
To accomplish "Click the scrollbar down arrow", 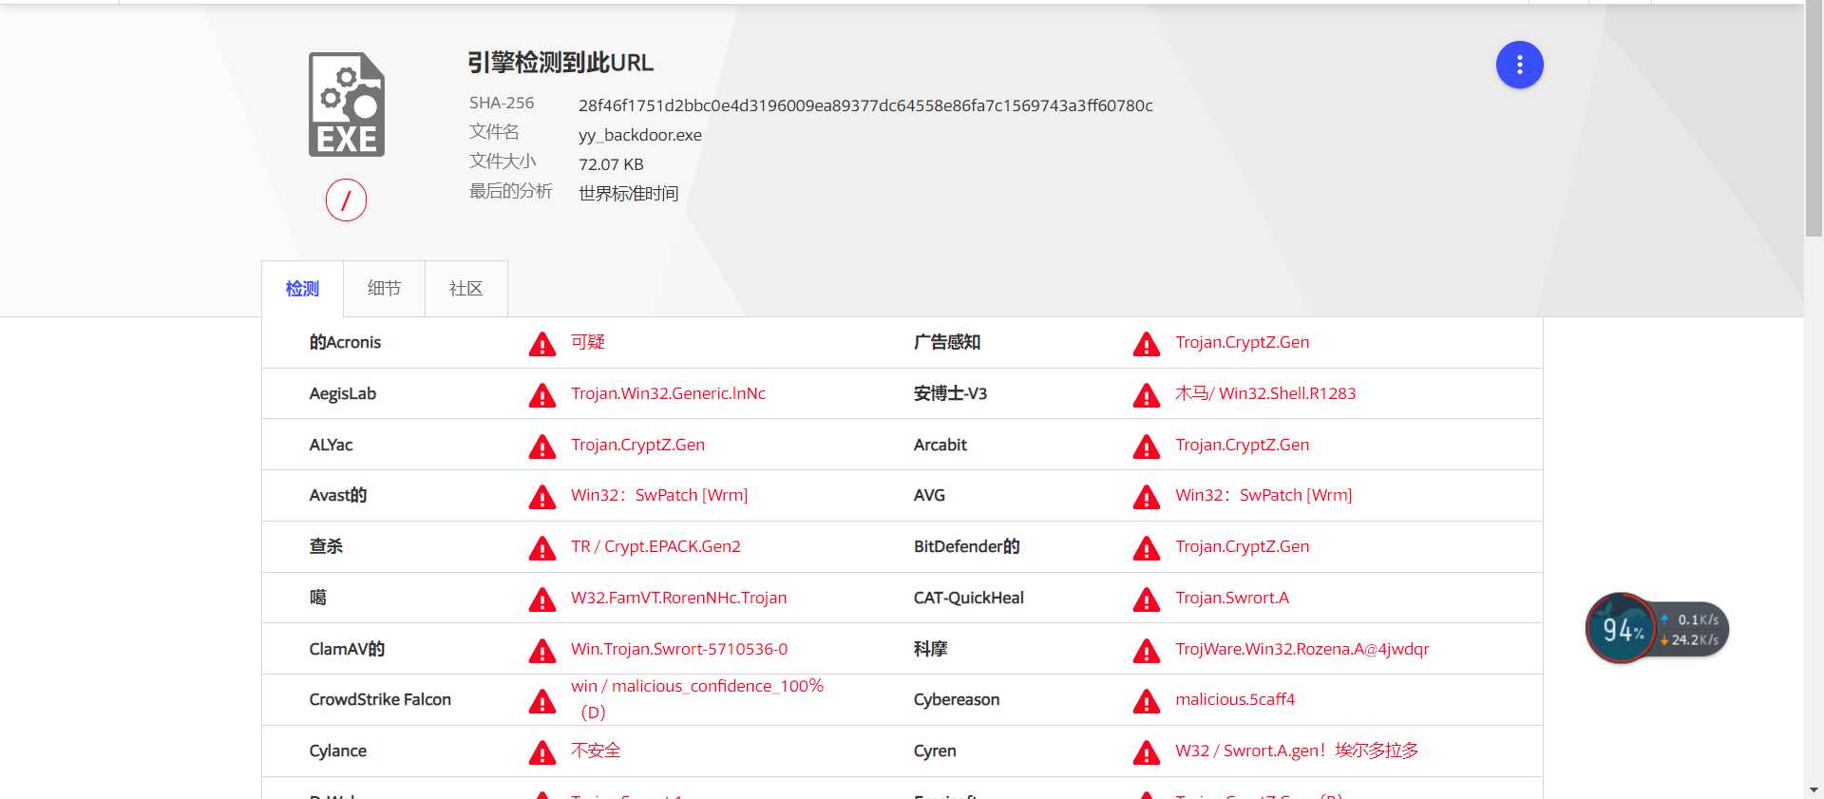I will click(x=1814, y=789).
